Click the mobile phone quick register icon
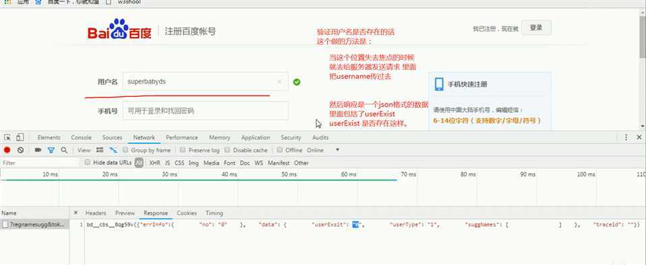 pyautogui.click(x=438, y=84)
